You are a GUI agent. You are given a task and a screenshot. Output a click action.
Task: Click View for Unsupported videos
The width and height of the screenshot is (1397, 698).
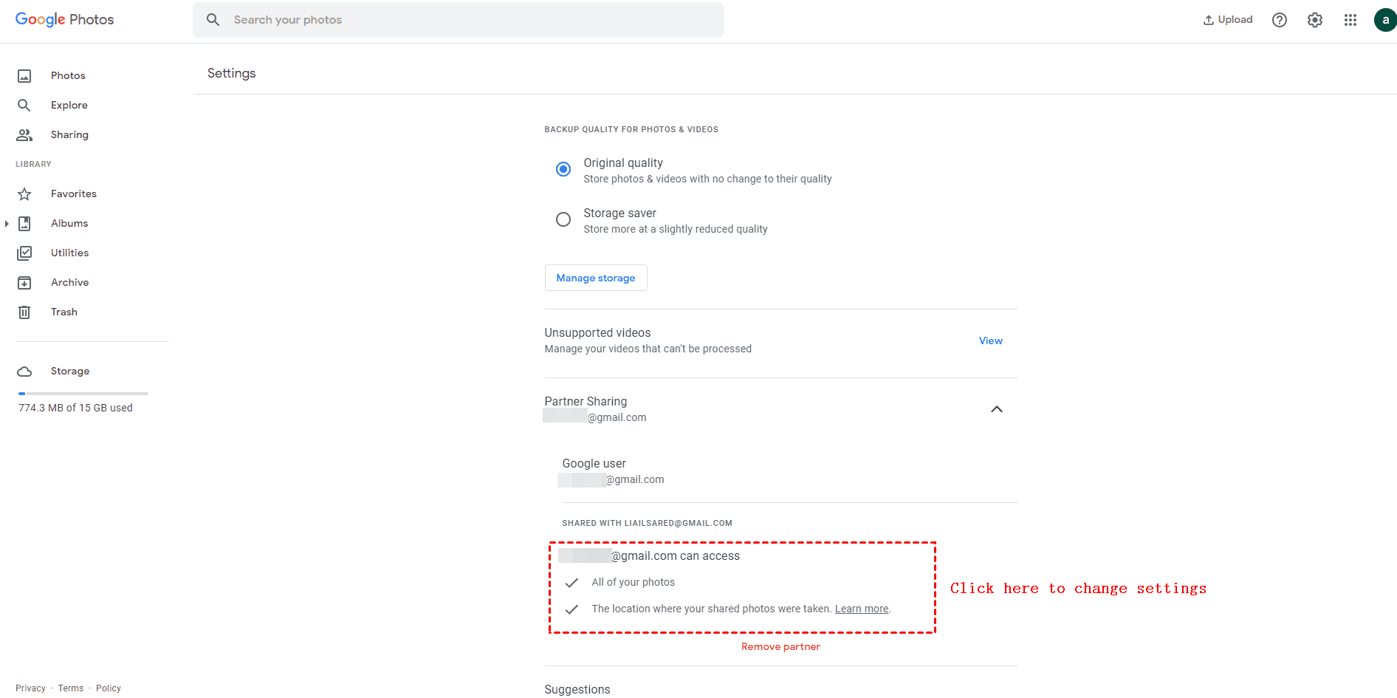pos(991,341)
